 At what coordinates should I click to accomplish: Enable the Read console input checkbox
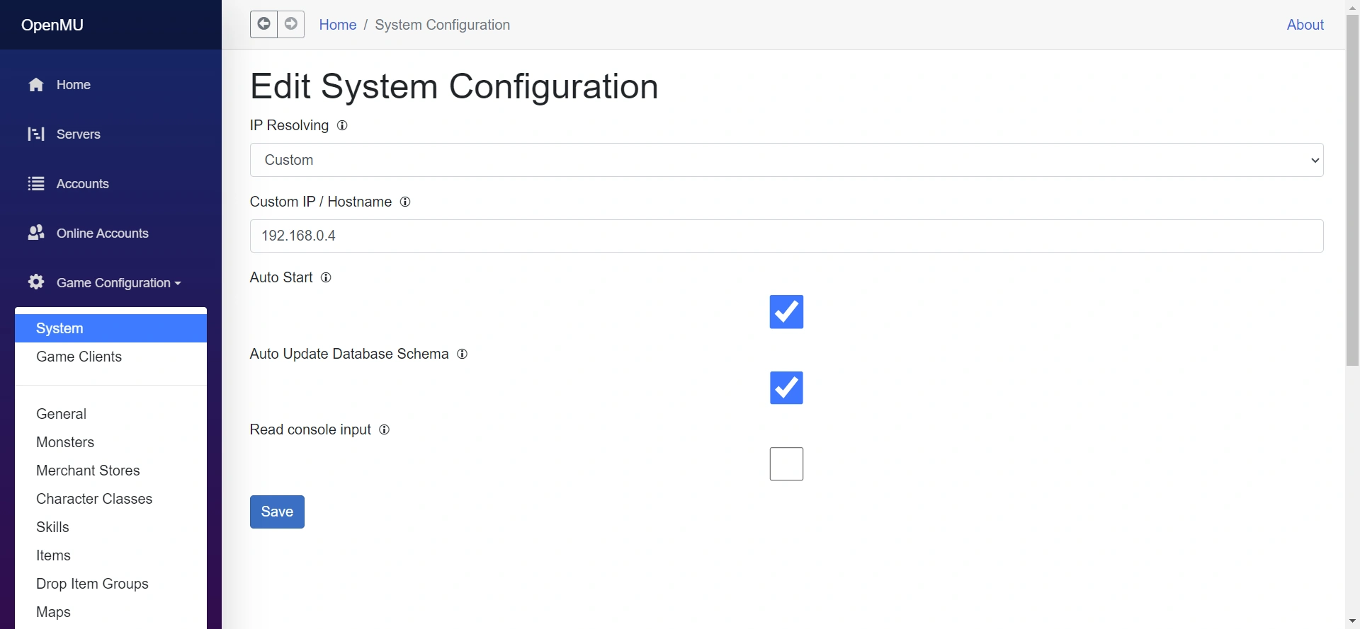click(x=786, y=464)
